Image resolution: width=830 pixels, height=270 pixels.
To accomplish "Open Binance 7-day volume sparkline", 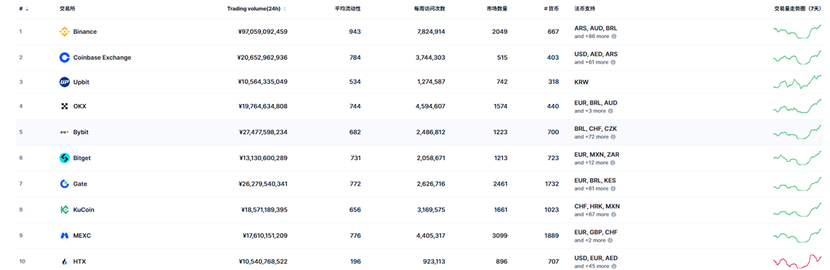I will [x=797, y=32].
